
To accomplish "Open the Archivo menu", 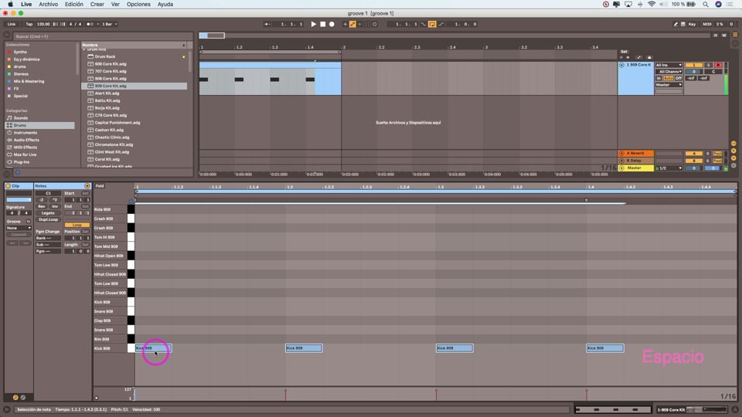I will tap(48, 5).
